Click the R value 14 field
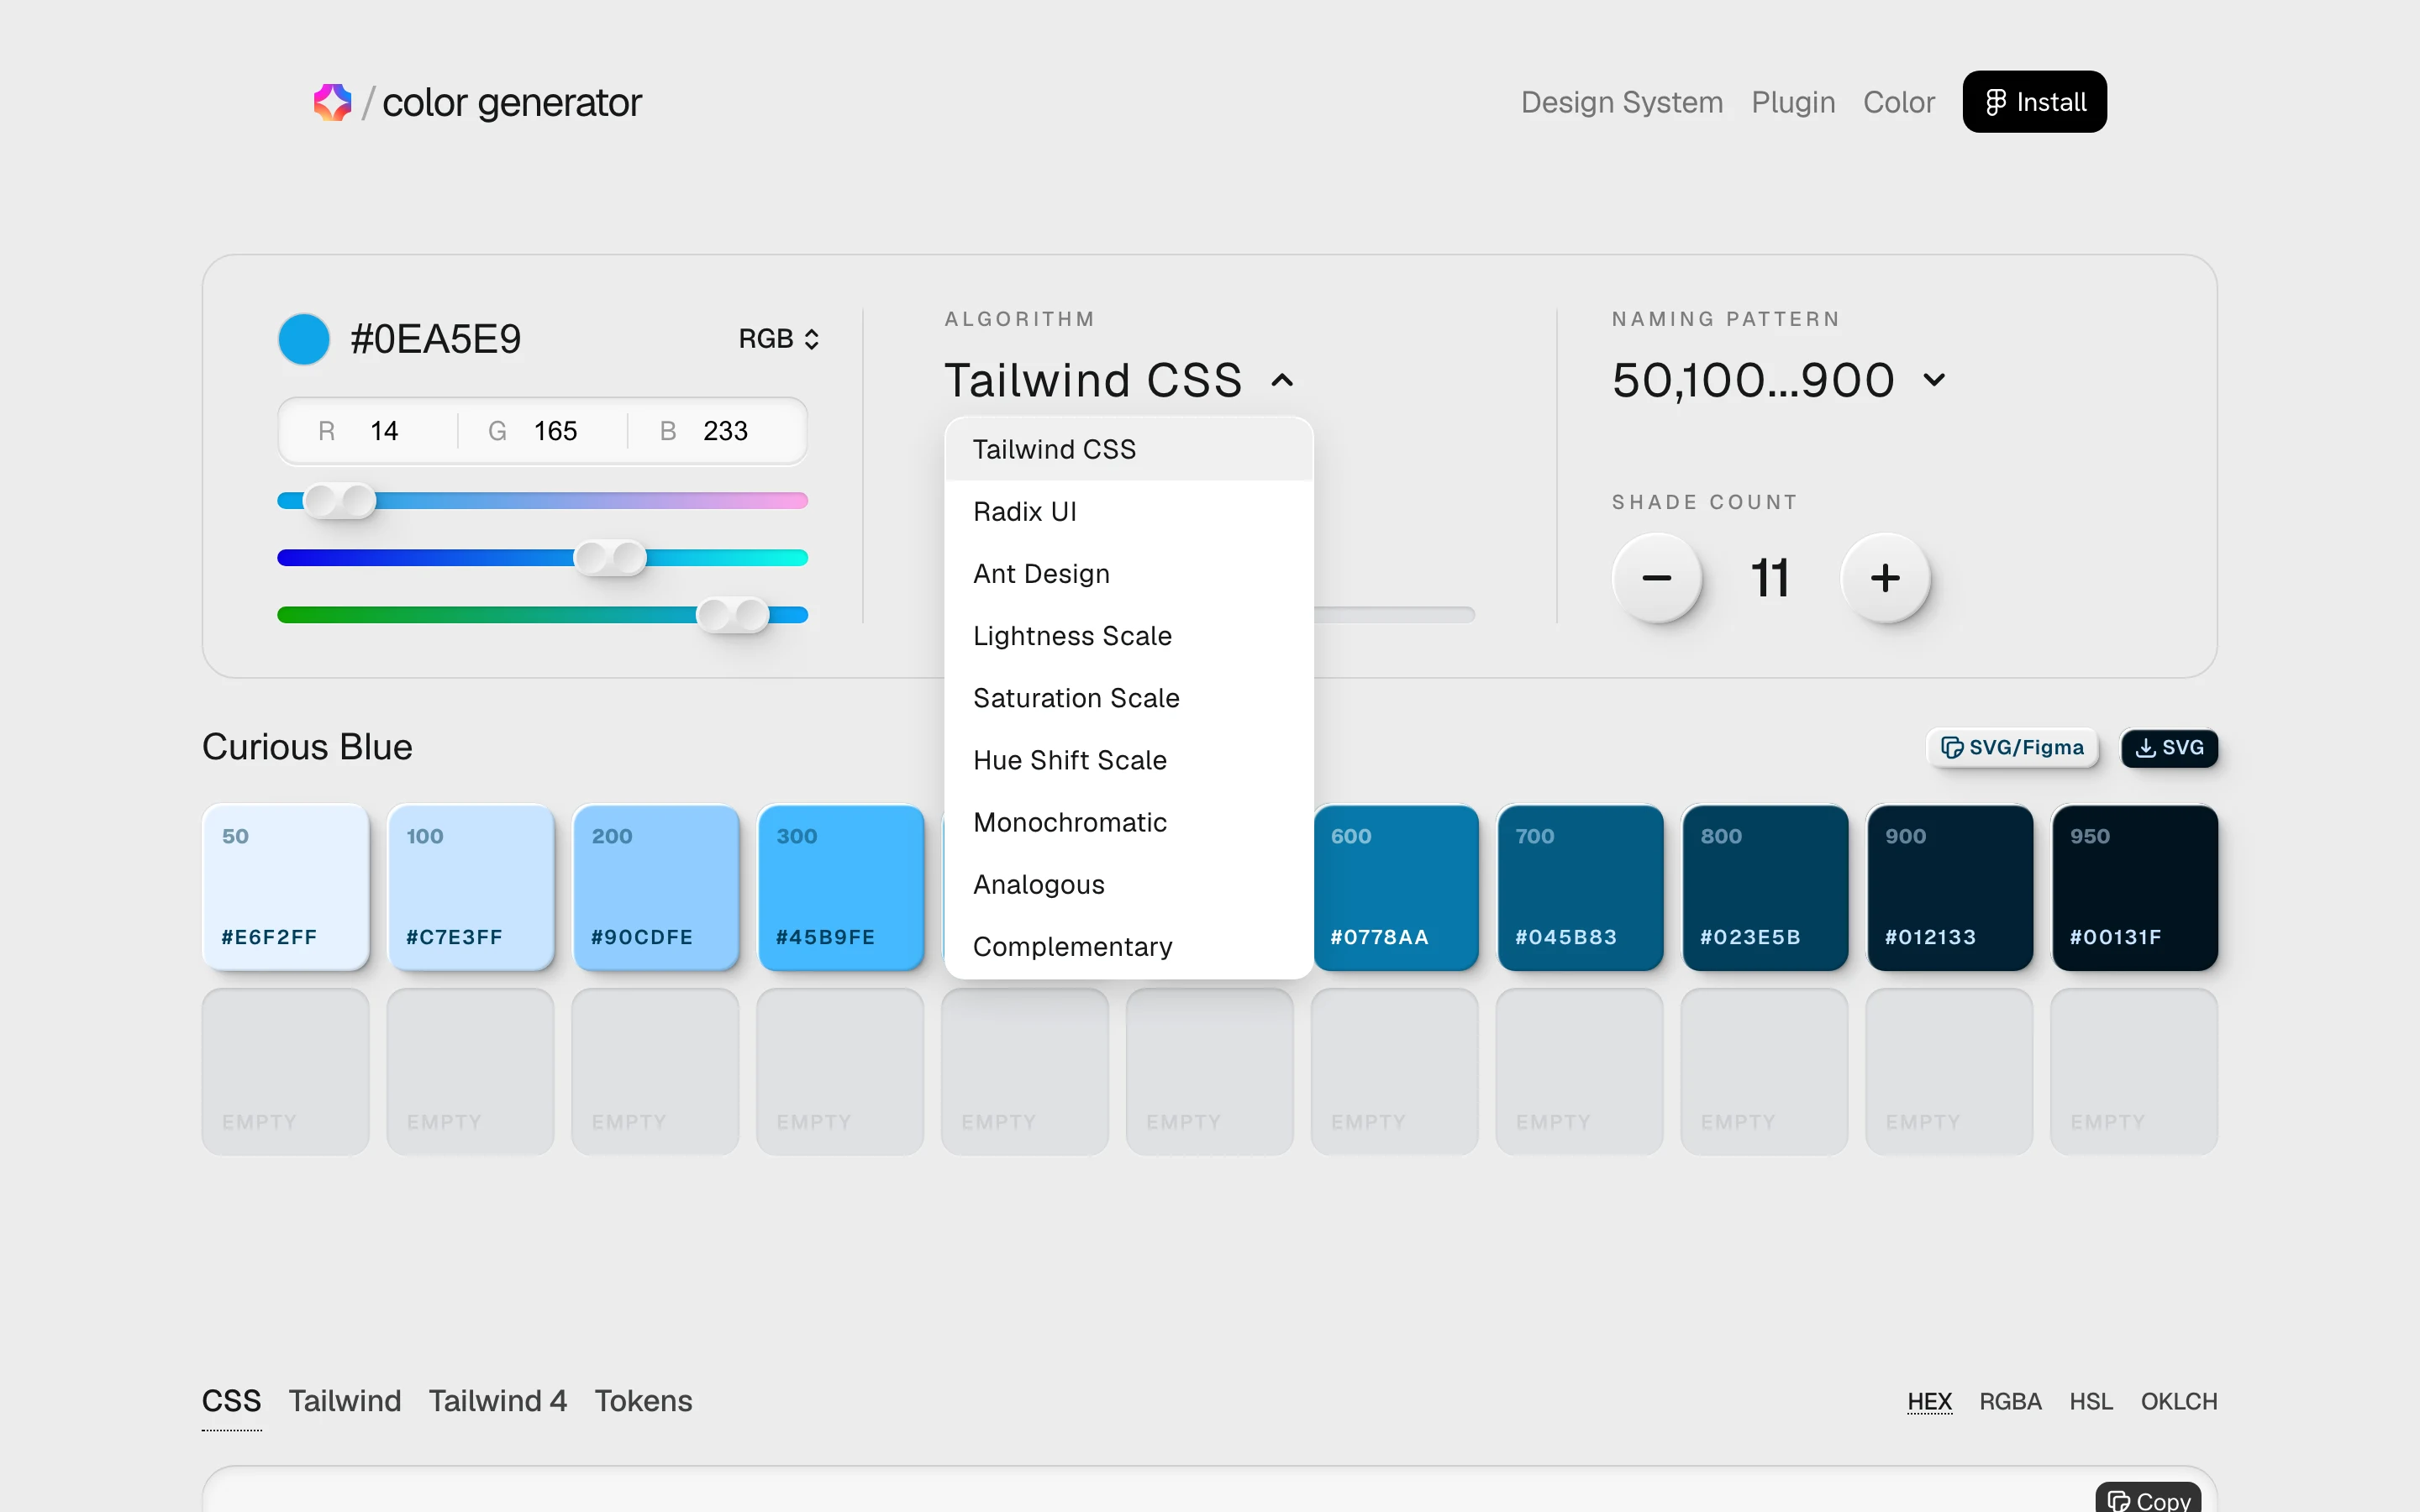Viewport: 2420px width, 1512px height. tap(384, 431)
